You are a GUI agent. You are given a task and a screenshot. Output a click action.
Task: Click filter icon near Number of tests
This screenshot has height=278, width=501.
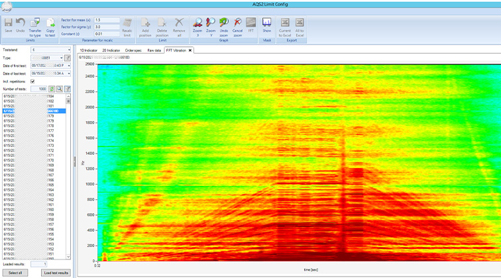click(x=68, y=89)
